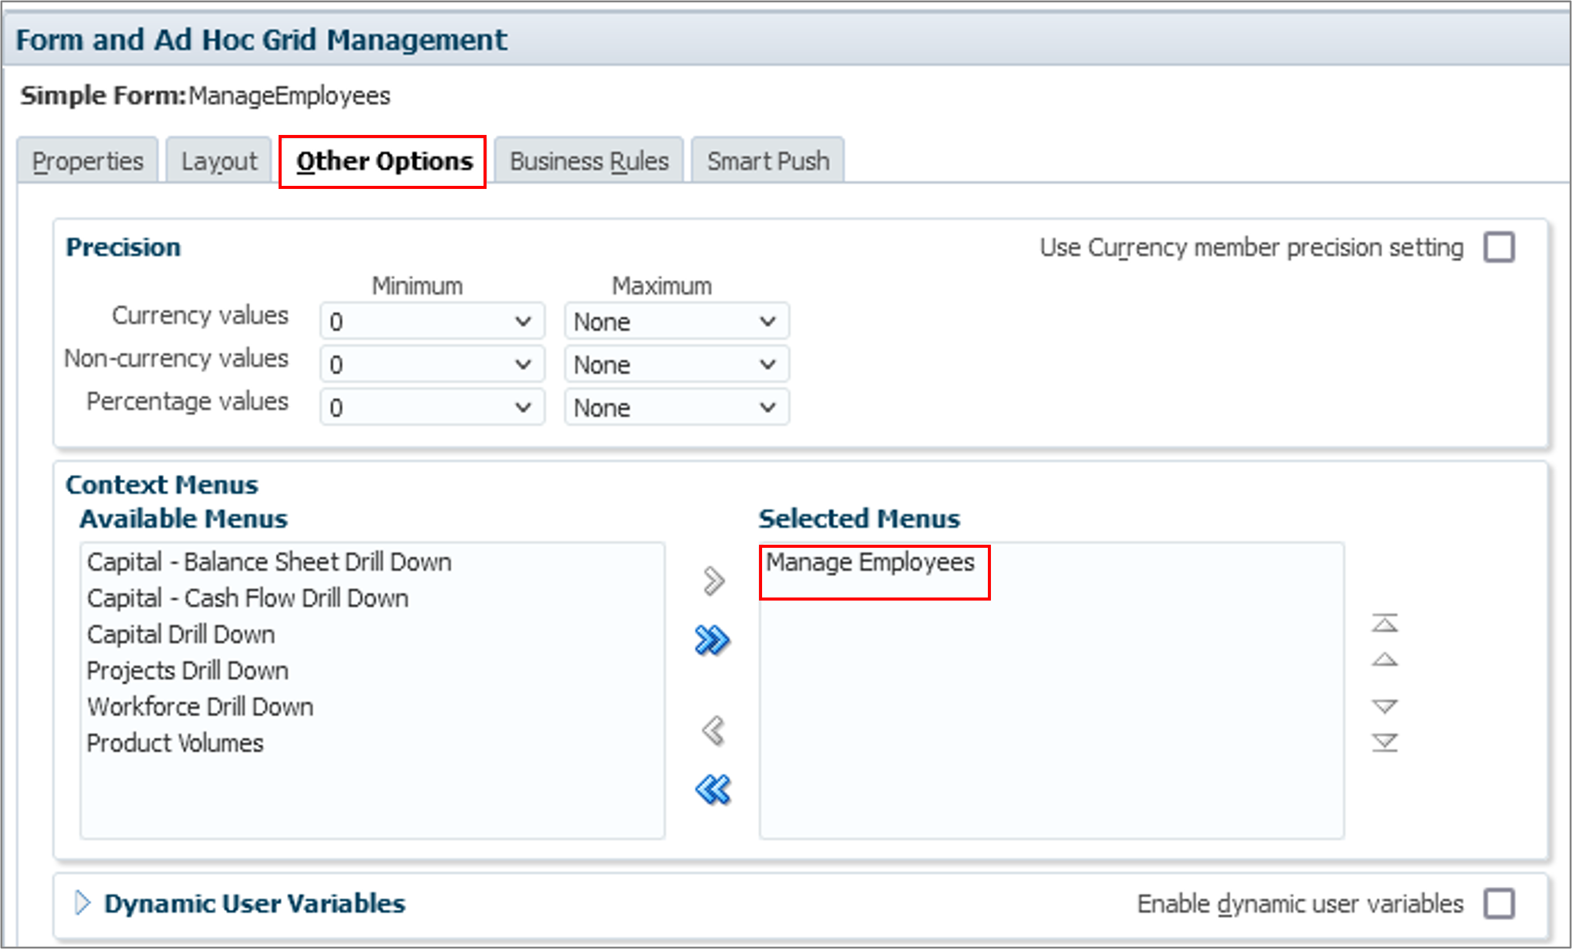Open Non-currency values maximum dropdown
The image size is (1572, 949).
(676, 364)
